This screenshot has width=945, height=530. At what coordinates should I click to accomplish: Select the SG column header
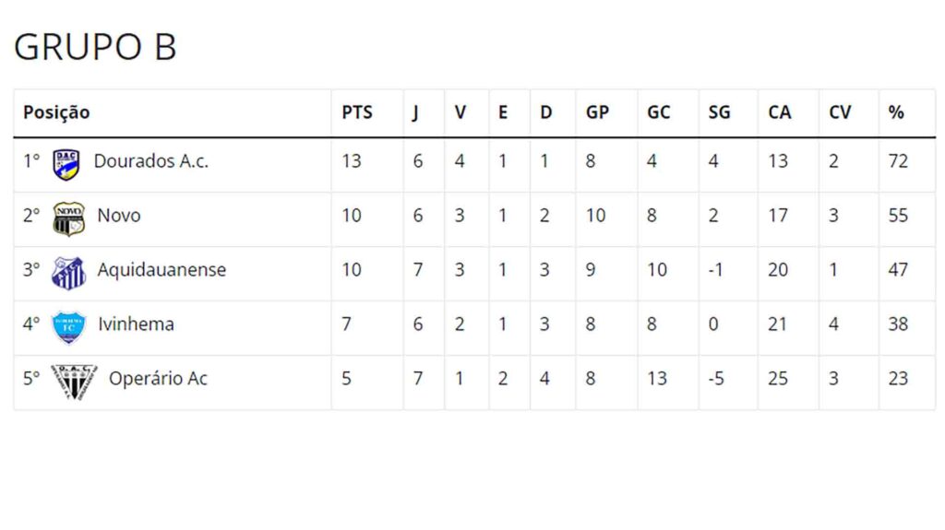719,112
